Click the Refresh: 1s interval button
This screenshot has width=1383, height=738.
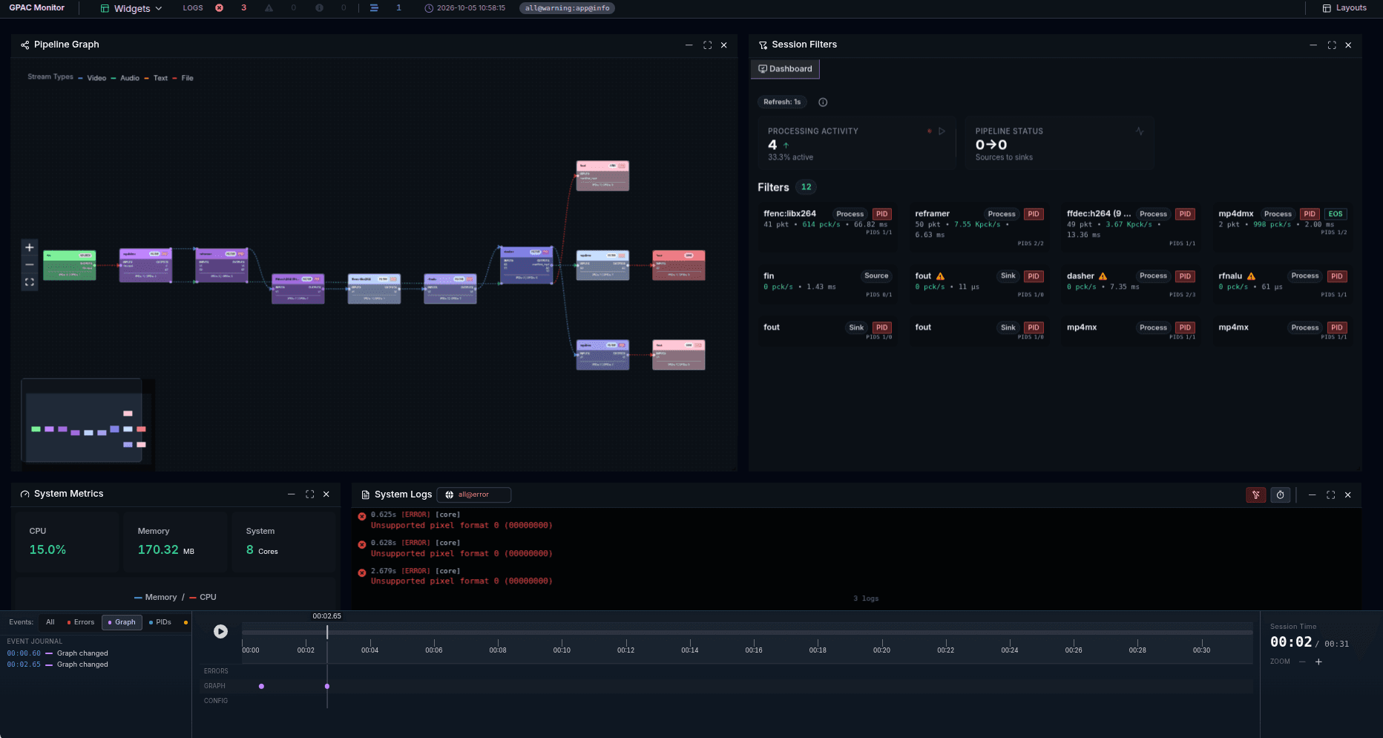tap(782, 102)
